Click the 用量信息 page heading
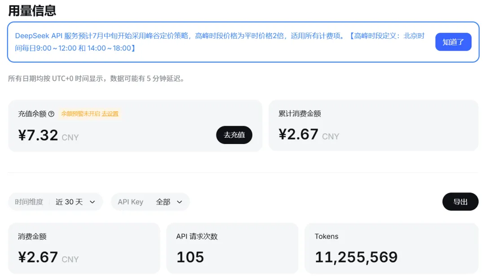 pos(32,11)
